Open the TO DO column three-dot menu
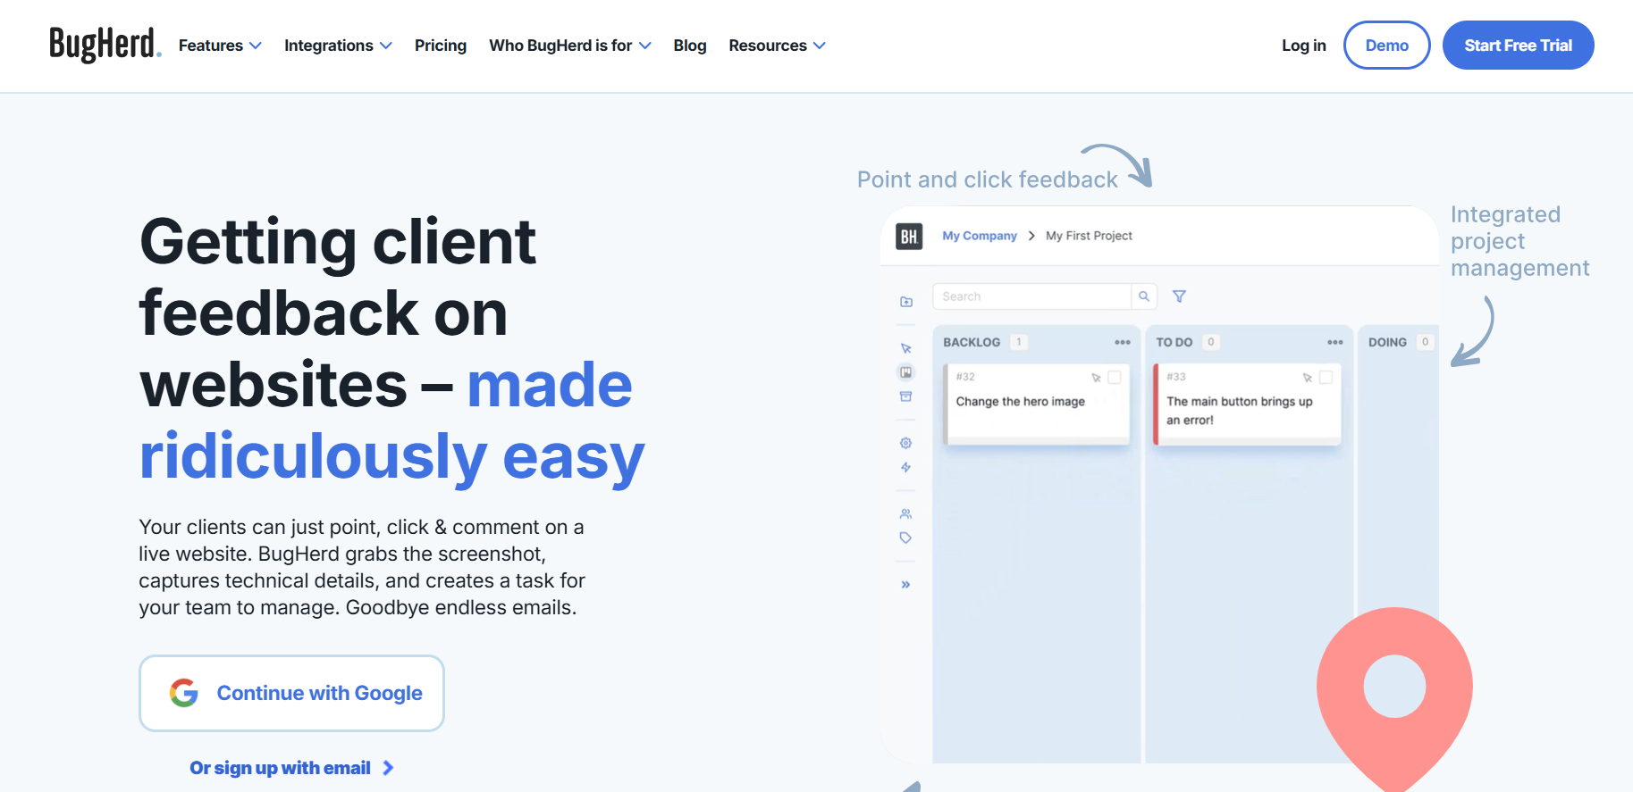 [1335, 342]
